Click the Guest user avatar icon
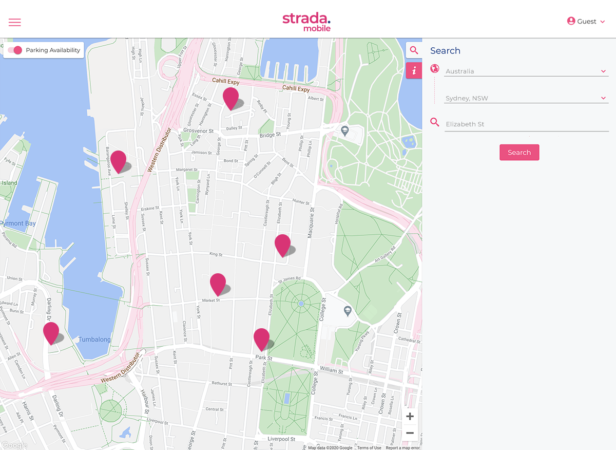616x450 pixels. tap(571, 21)
